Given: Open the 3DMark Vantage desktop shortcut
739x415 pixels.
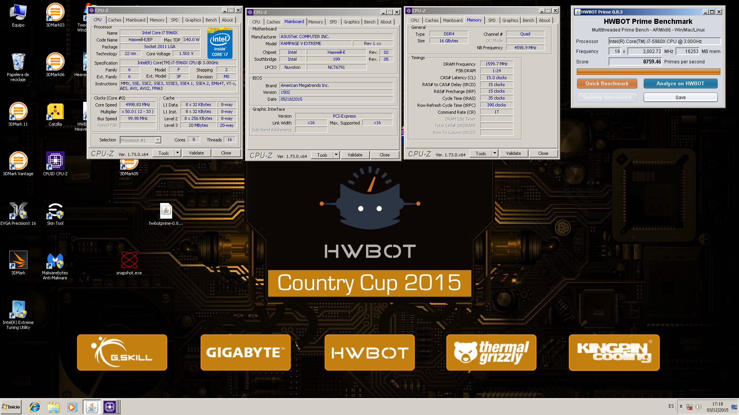Looking at the screenshot, I should 18,164.
